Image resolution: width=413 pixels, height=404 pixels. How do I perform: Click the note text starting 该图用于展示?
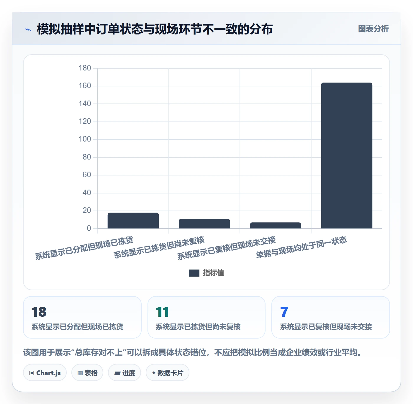pyautogui.click(x=193, y=352)
